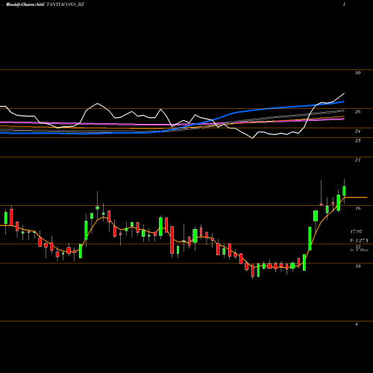Image resolution: width=373 pixels, height=373 pixels.
Task: Click the 30 price axis label
Action: click(357, 73)
